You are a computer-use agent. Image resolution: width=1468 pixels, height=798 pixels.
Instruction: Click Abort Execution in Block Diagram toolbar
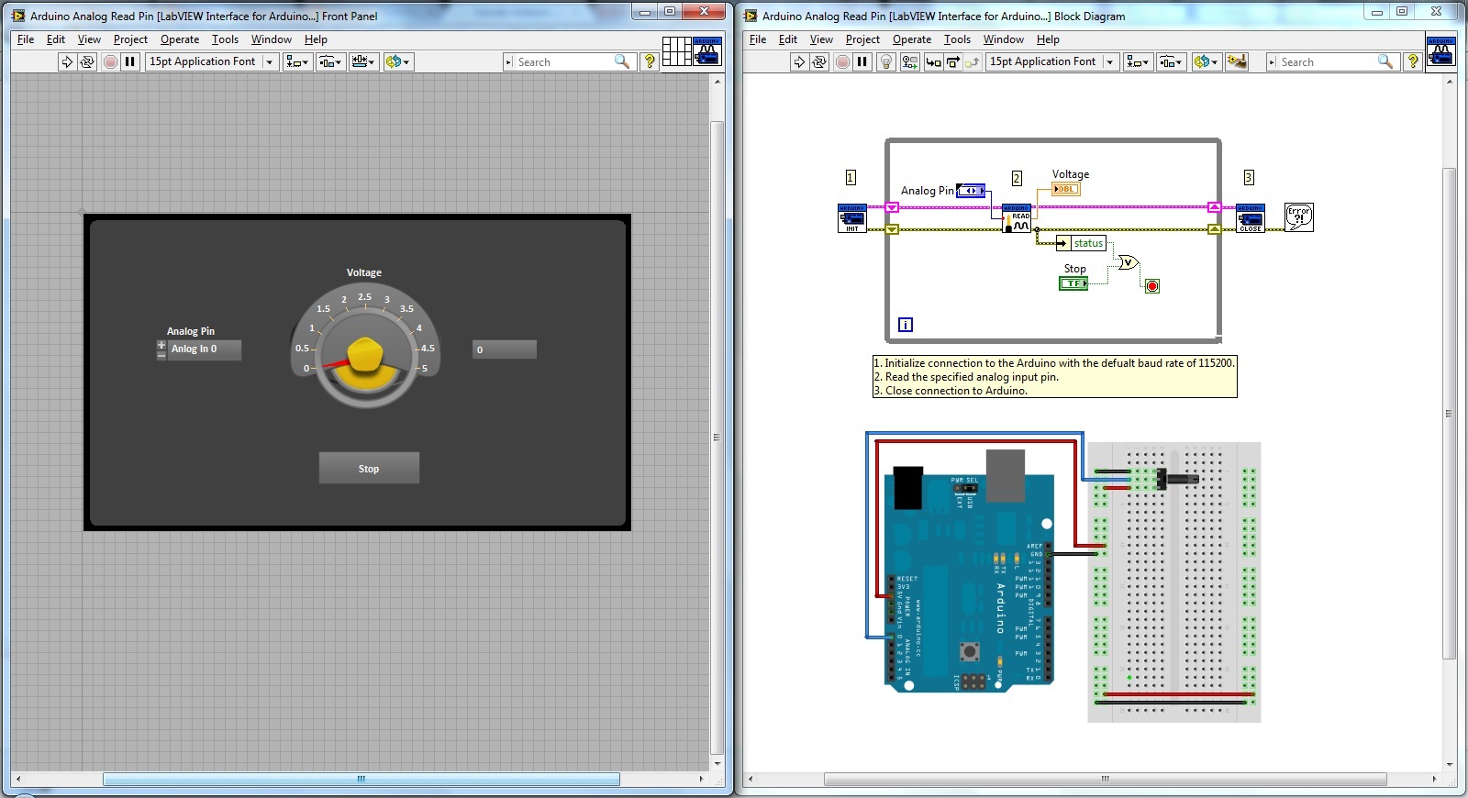click(842, 61)
